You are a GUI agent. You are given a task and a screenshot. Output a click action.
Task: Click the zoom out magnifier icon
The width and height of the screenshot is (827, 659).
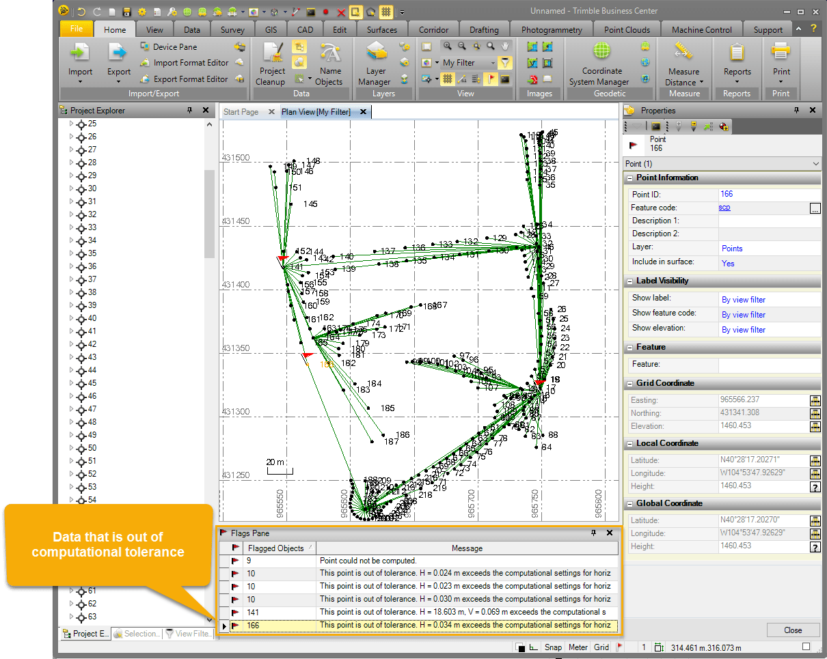pyautogui.click(x=461, y=46)
